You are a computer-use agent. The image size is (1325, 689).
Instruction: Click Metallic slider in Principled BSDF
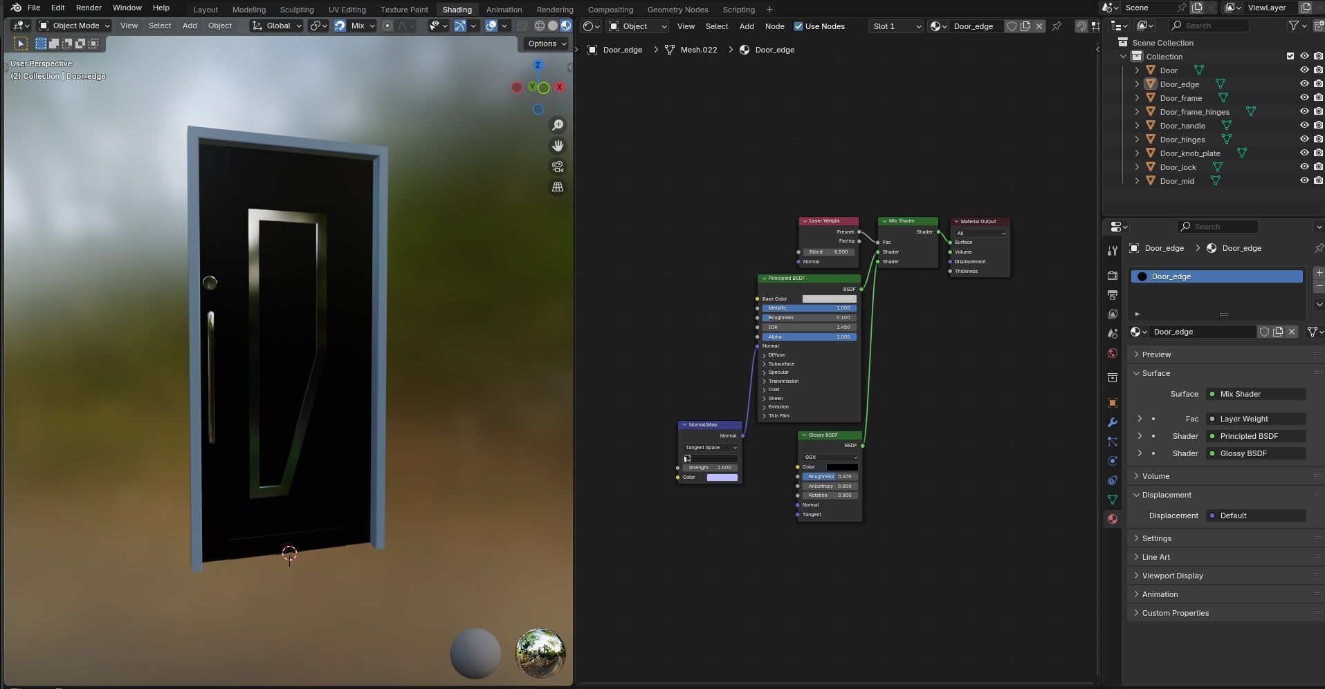[810, 308]
